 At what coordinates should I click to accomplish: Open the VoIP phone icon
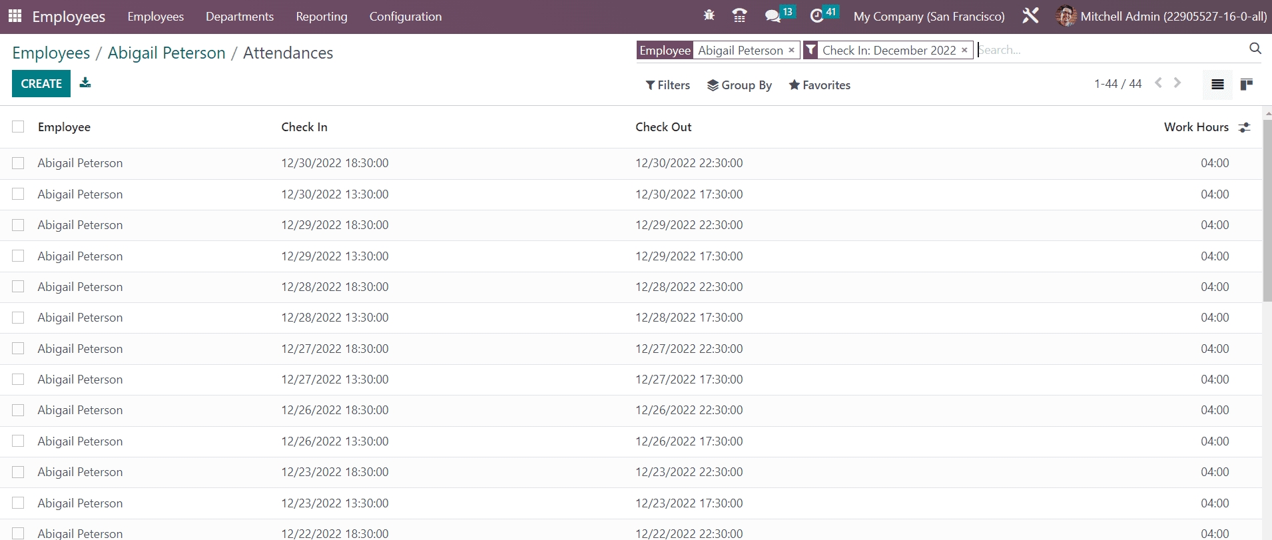point(739,15)
